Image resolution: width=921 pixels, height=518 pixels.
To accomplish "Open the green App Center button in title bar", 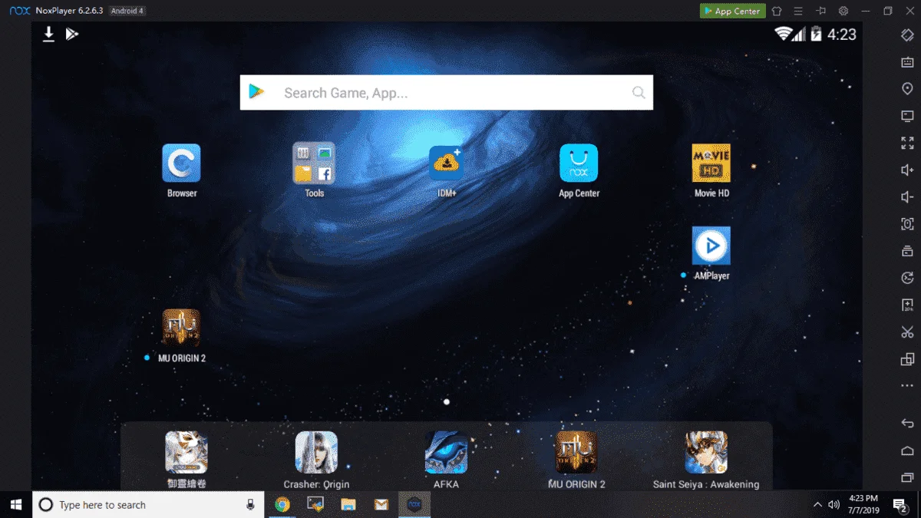I will (x=732, y=11).
